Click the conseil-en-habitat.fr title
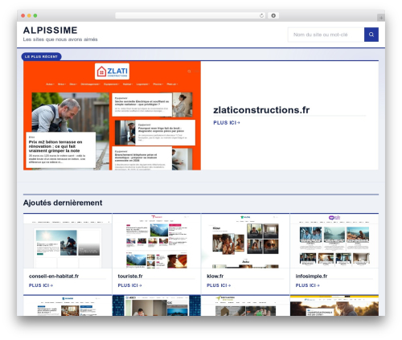402x340 pixels. (54, 276)
